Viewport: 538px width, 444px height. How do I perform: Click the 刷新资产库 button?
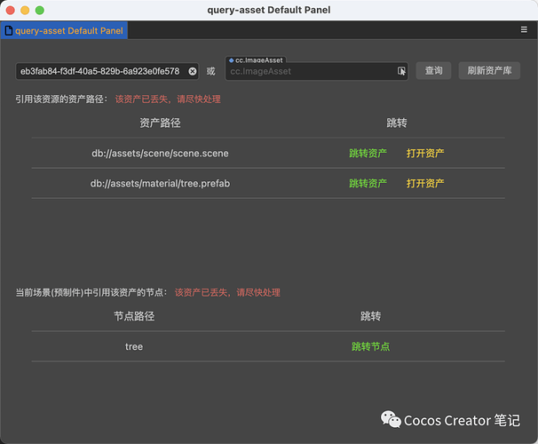489,71
